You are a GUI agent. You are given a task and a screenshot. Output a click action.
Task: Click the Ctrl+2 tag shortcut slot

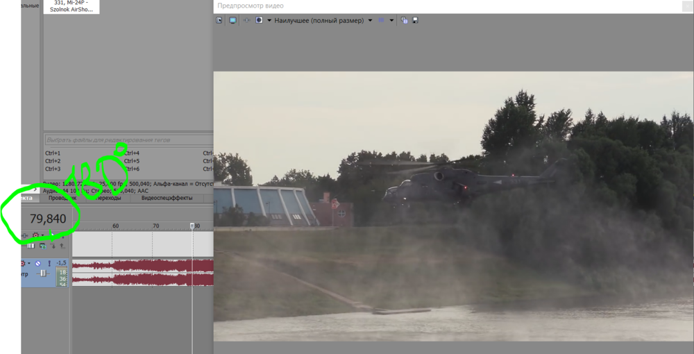53,161
